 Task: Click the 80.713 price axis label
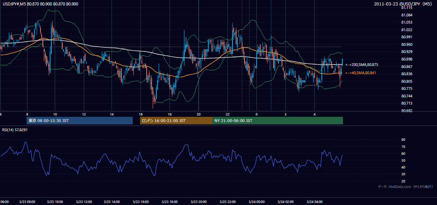[407, 103]
